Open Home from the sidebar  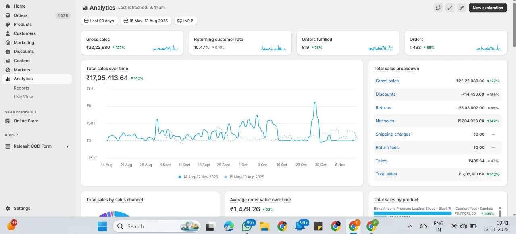pos(19,6)
